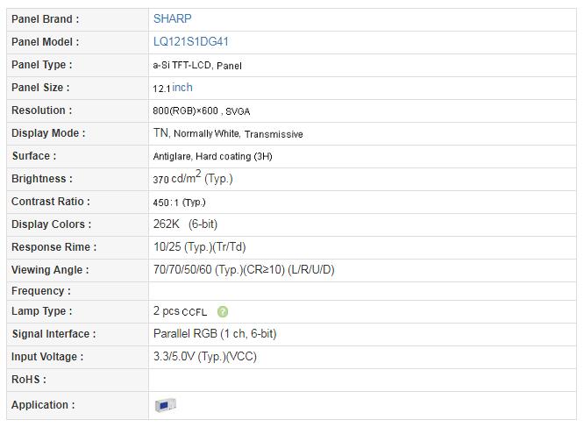Open the LQ121S1DG41 model link
The height and width of the screenshot is (427, 584).
pos(191,41)
